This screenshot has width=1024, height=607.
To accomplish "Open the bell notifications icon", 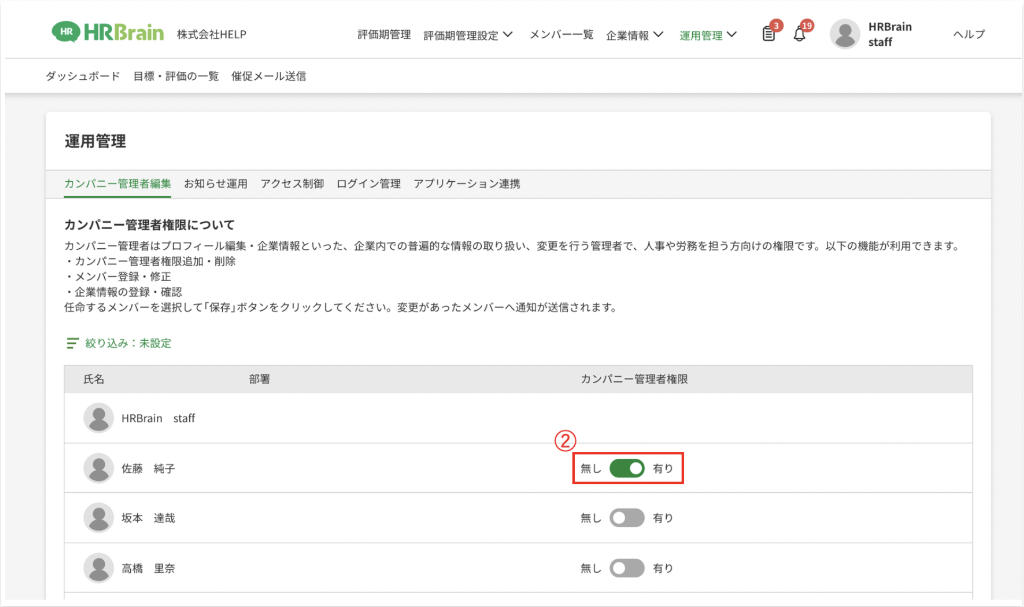I will (x=799, y=35).
